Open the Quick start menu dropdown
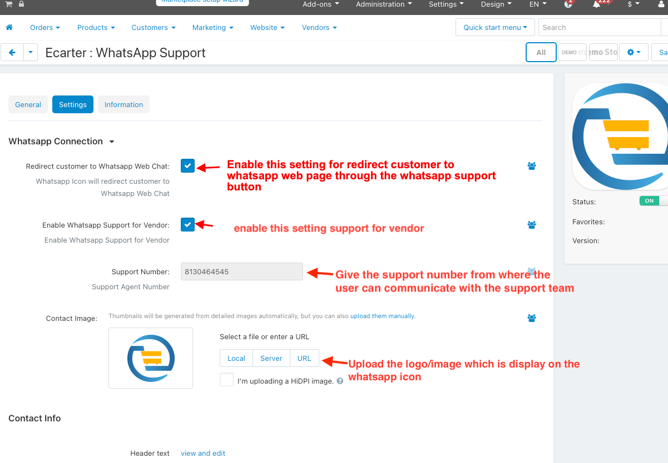668x463 pixels. pos(494,27)
